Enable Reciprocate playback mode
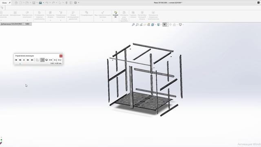This screenshot has width=261, height=147. [51, 60]
